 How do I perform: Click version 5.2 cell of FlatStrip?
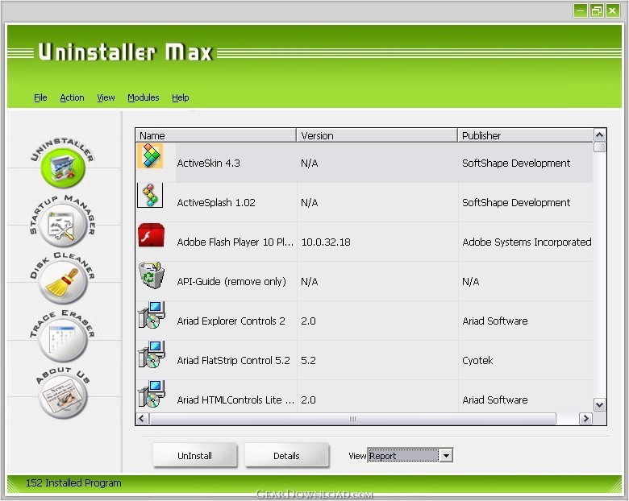308,361
